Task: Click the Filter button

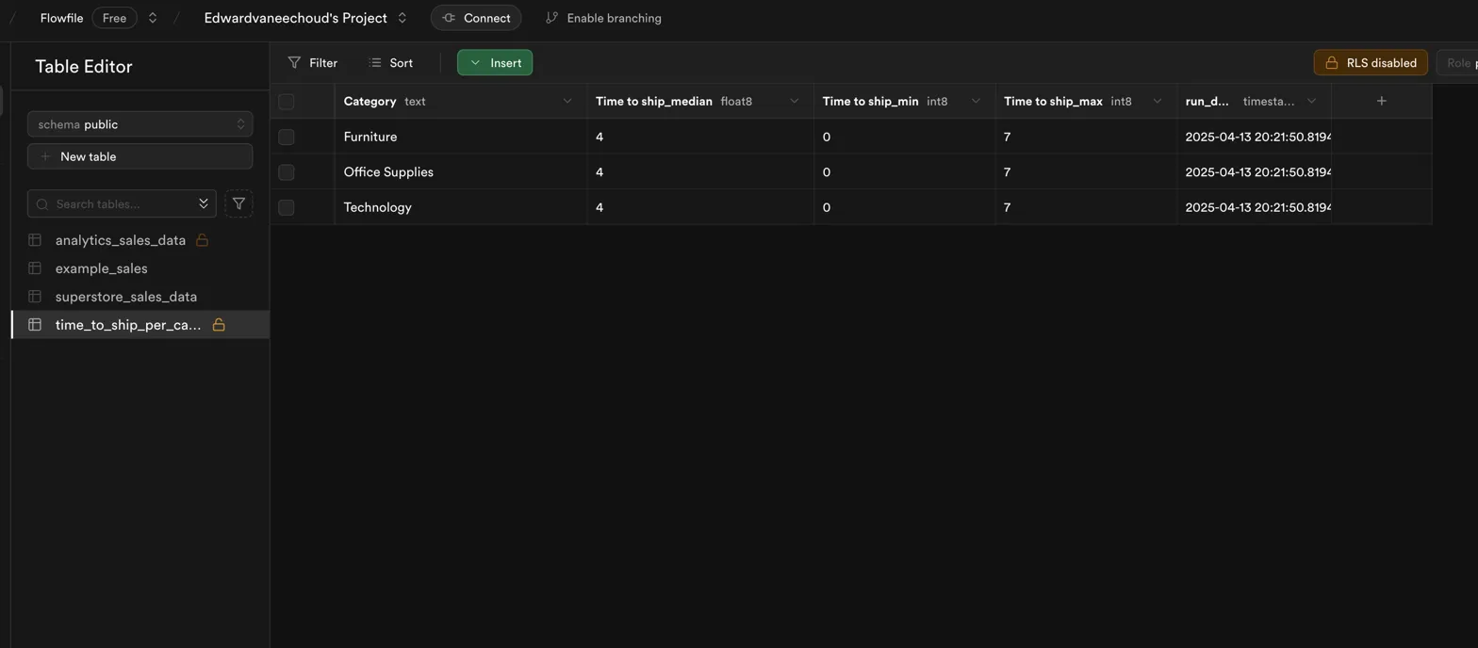Action: (x=312, y=63)
